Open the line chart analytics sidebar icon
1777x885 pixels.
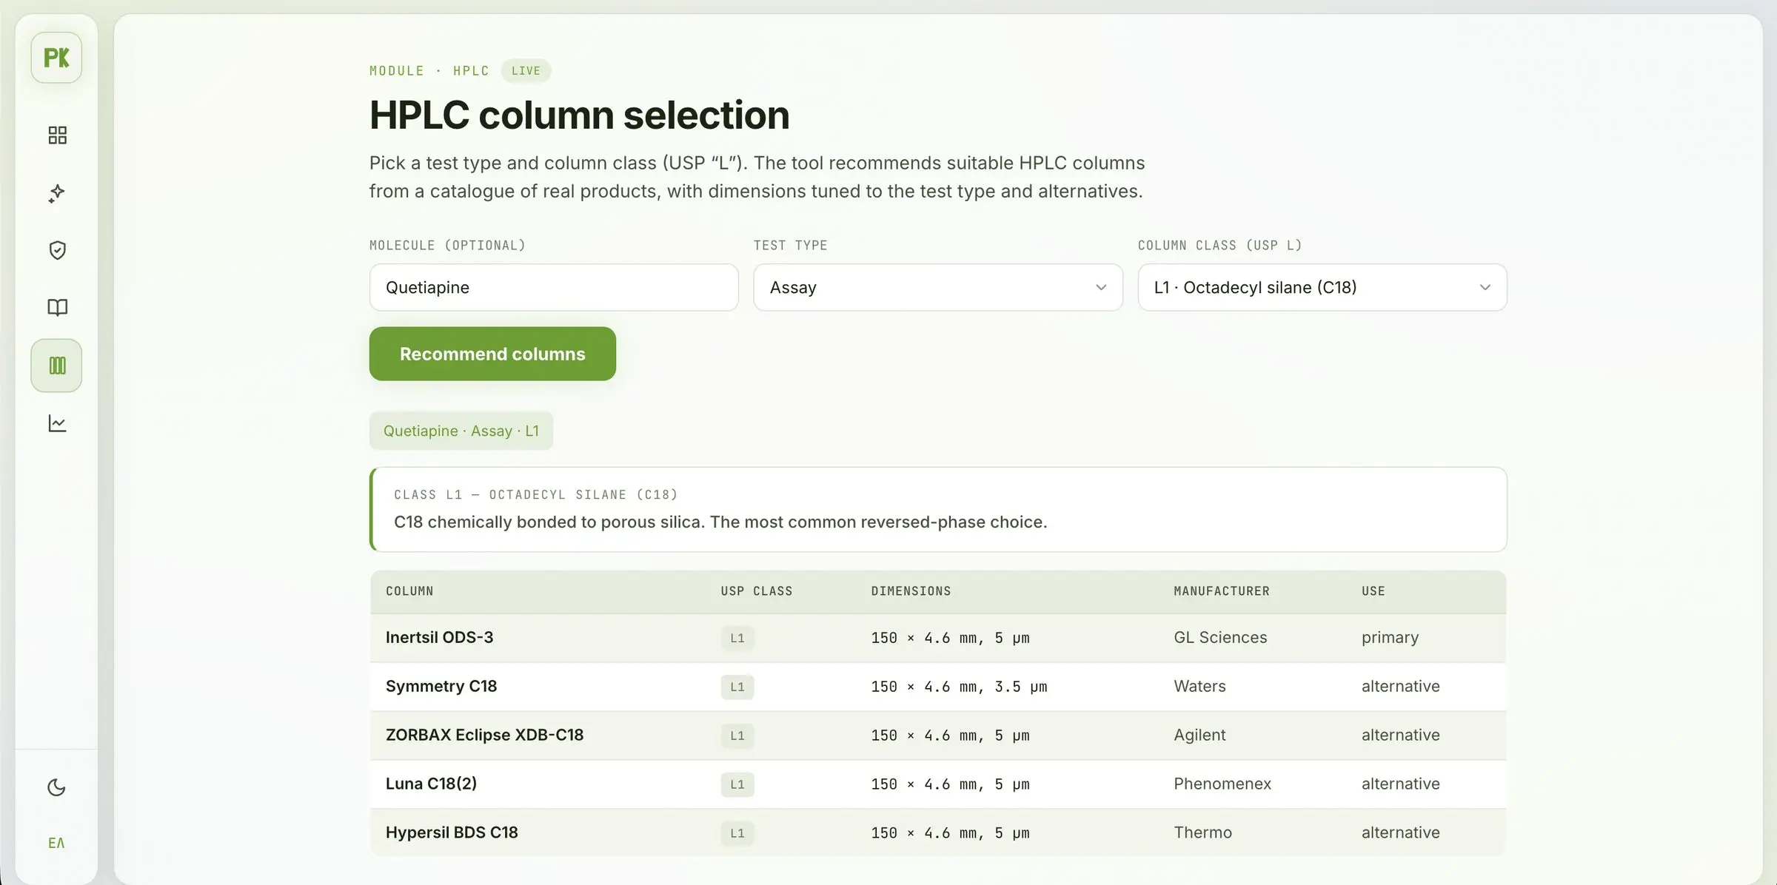click(x=57, y=423)
